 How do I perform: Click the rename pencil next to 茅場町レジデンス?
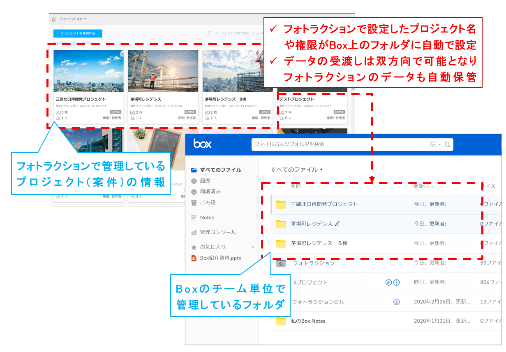[x=337, y=224]
